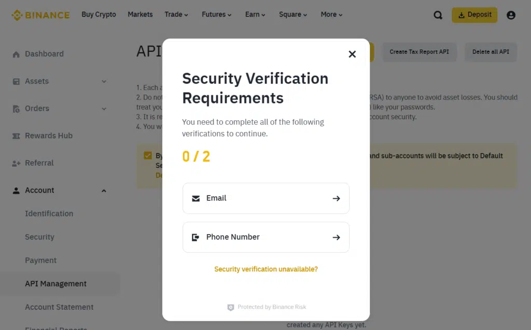The image size is (531, 330).
Task: Click the Binance logo
Action: [x=40, y=15]
